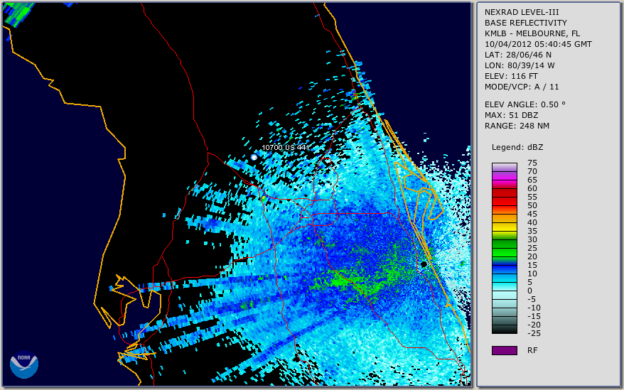Image resolution: width=624 pixels, height=390 pixels.
Task: Select the 'MODE/VCP: A / 11' text
Action: click(x=522, y=87)
